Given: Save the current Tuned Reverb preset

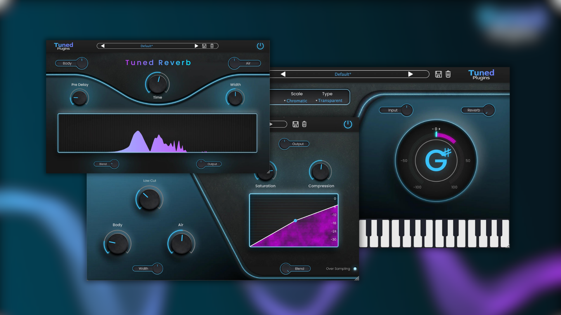Looking at the screenshot, I should [x=204, y=46].
